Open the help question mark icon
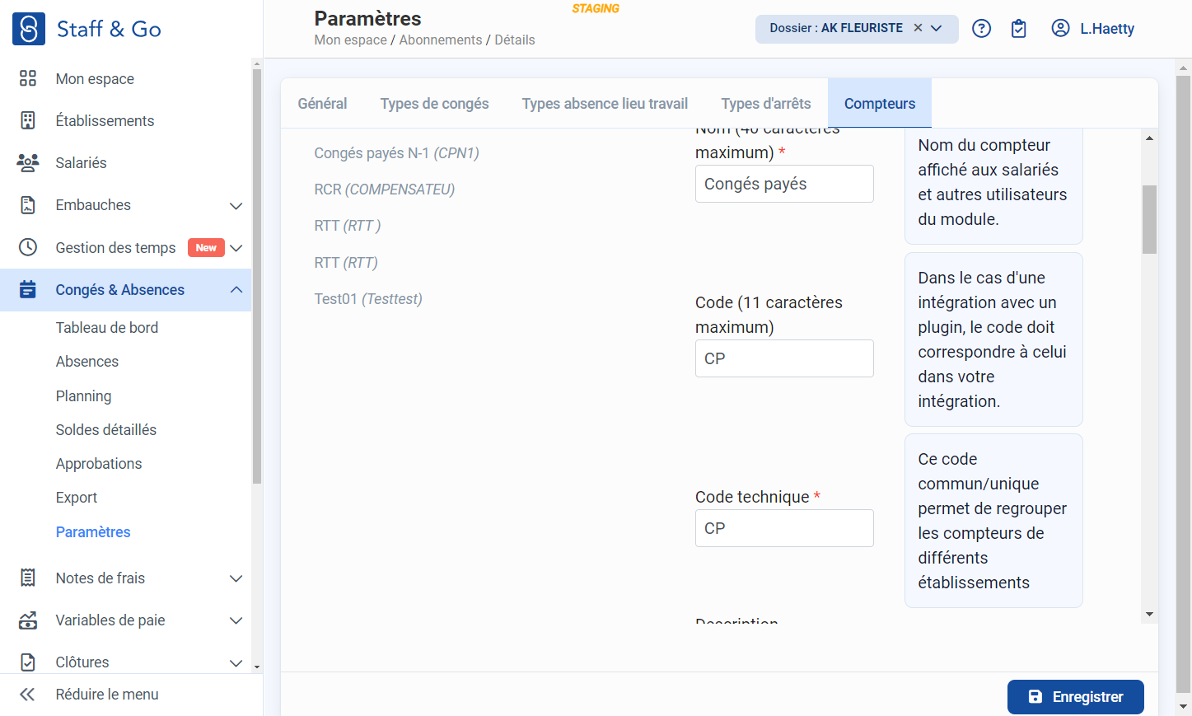 point(981,28)
